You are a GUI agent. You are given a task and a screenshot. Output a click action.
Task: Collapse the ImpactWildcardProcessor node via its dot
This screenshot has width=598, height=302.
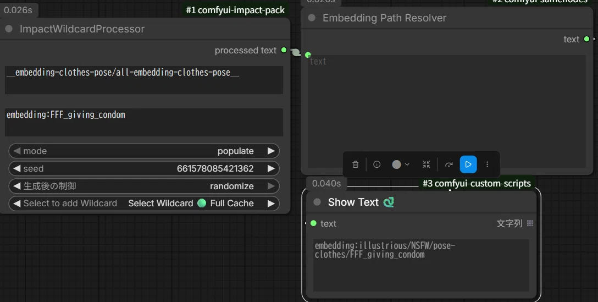(x=9, y=29)
